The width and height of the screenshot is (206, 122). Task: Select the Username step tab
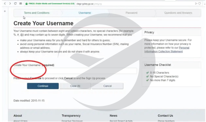[x=85, y=13]
